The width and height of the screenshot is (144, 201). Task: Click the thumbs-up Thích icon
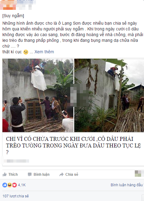coord(5,174)
